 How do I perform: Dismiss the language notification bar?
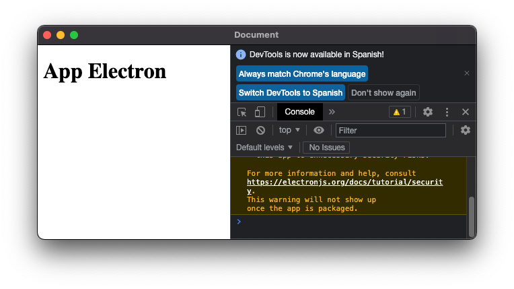[467, 73]
